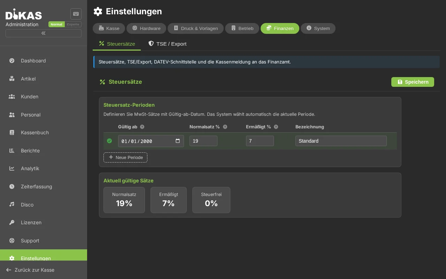Open the date picker calendar icon
The width and height of the screenshot is (446, 279).
(178, 141)
